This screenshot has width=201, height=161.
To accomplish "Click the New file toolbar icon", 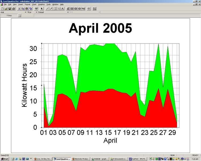I will pos(2,9).
